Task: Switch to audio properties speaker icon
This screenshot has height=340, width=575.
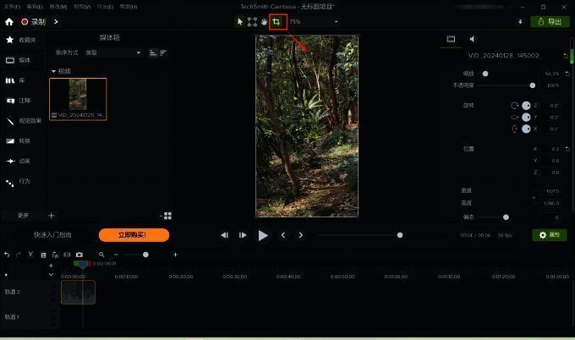Action: pos(472,39)
